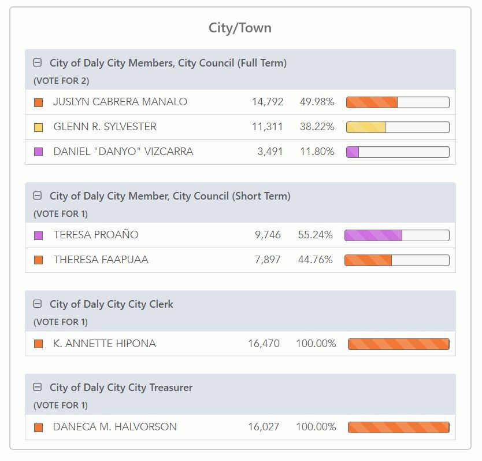Collapse the City Council (Full Term) section
The width and height of the screenshot is (482, 461).
38,62
